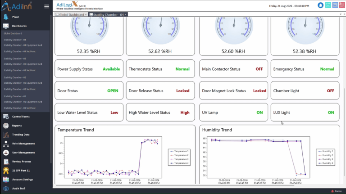Click the Audit Trail menu label
Screen dimensions: 346x194
18,189
